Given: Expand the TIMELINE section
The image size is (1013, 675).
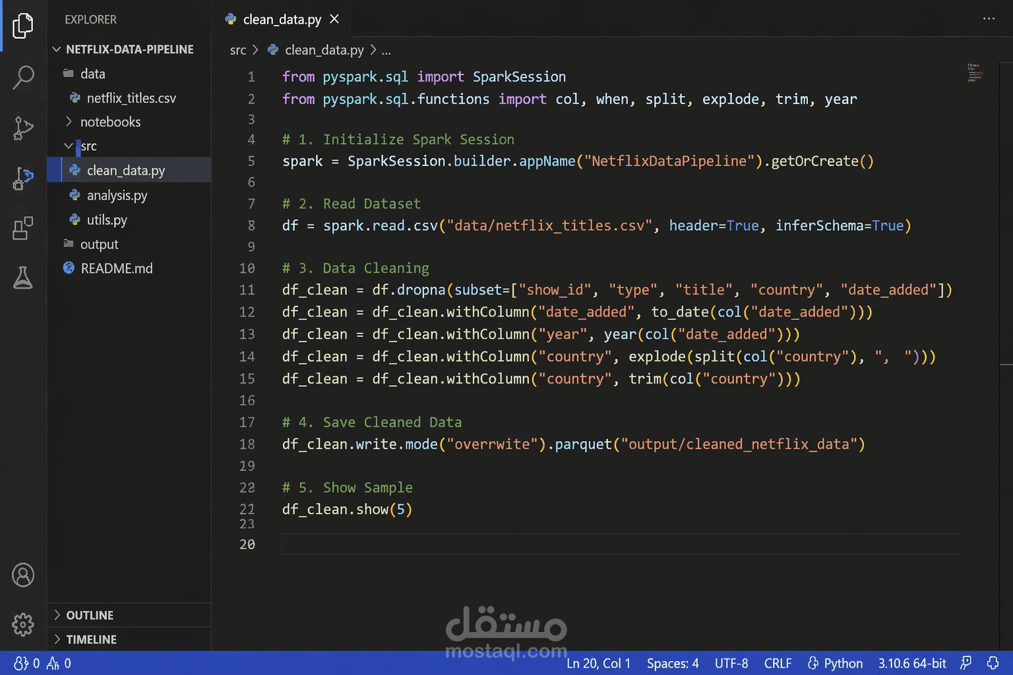Looking at the screenshot, I should pos(57,639).
